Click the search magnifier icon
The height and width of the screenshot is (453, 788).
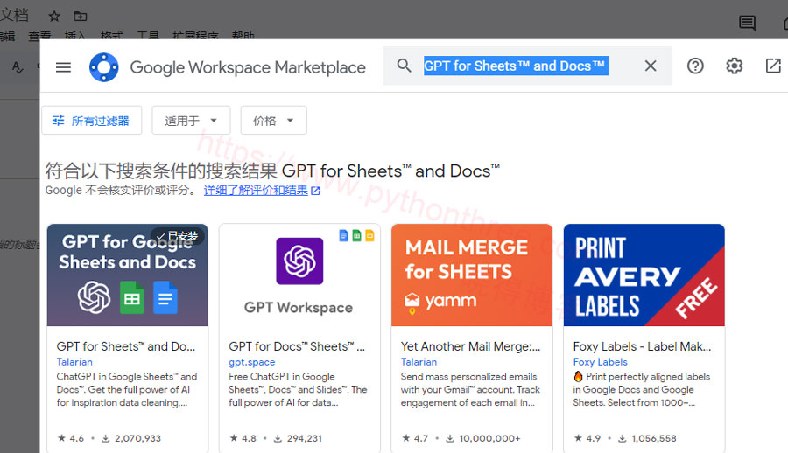point(404,66)
